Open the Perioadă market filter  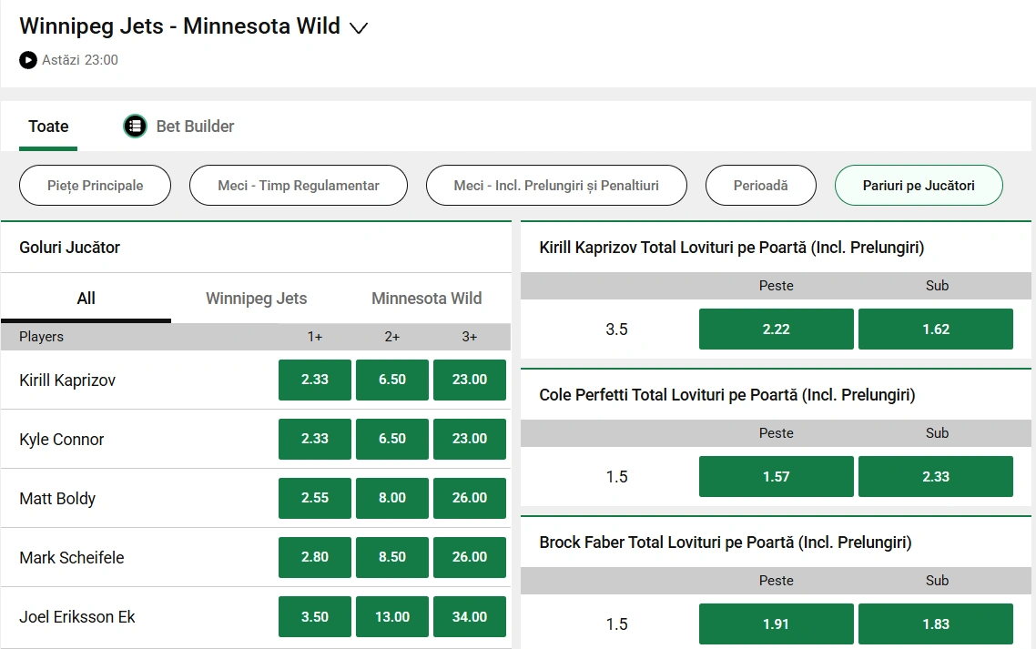760,185
